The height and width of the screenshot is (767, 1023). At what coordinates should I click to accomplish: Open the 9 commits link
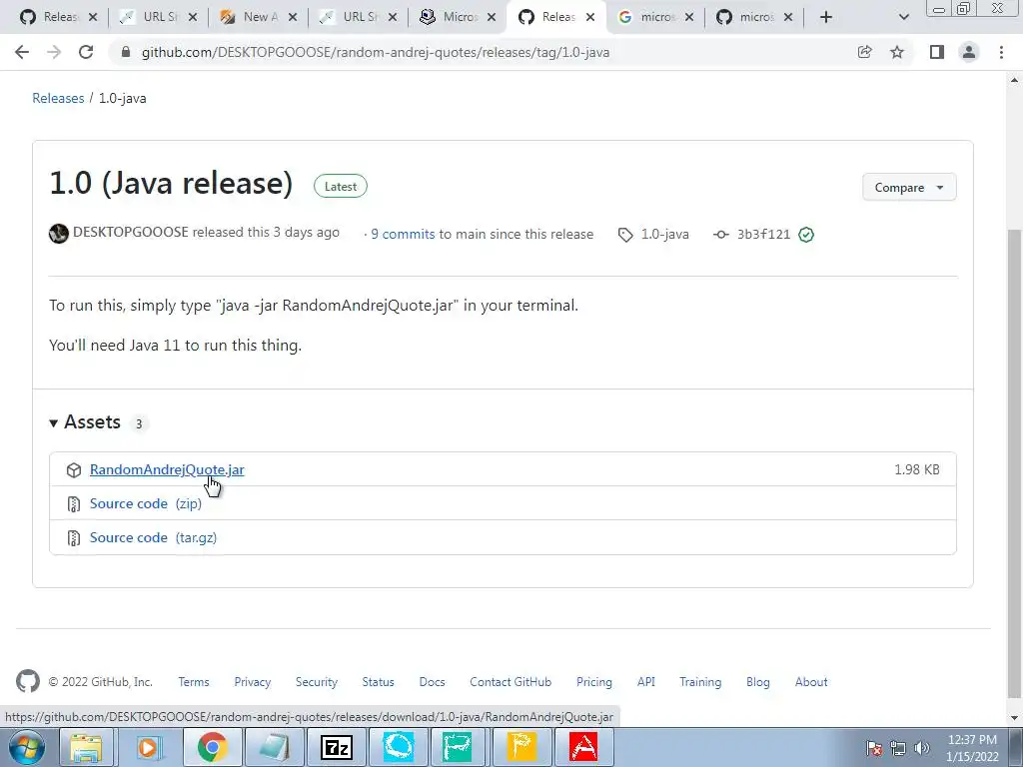click(x=403, y=234)
